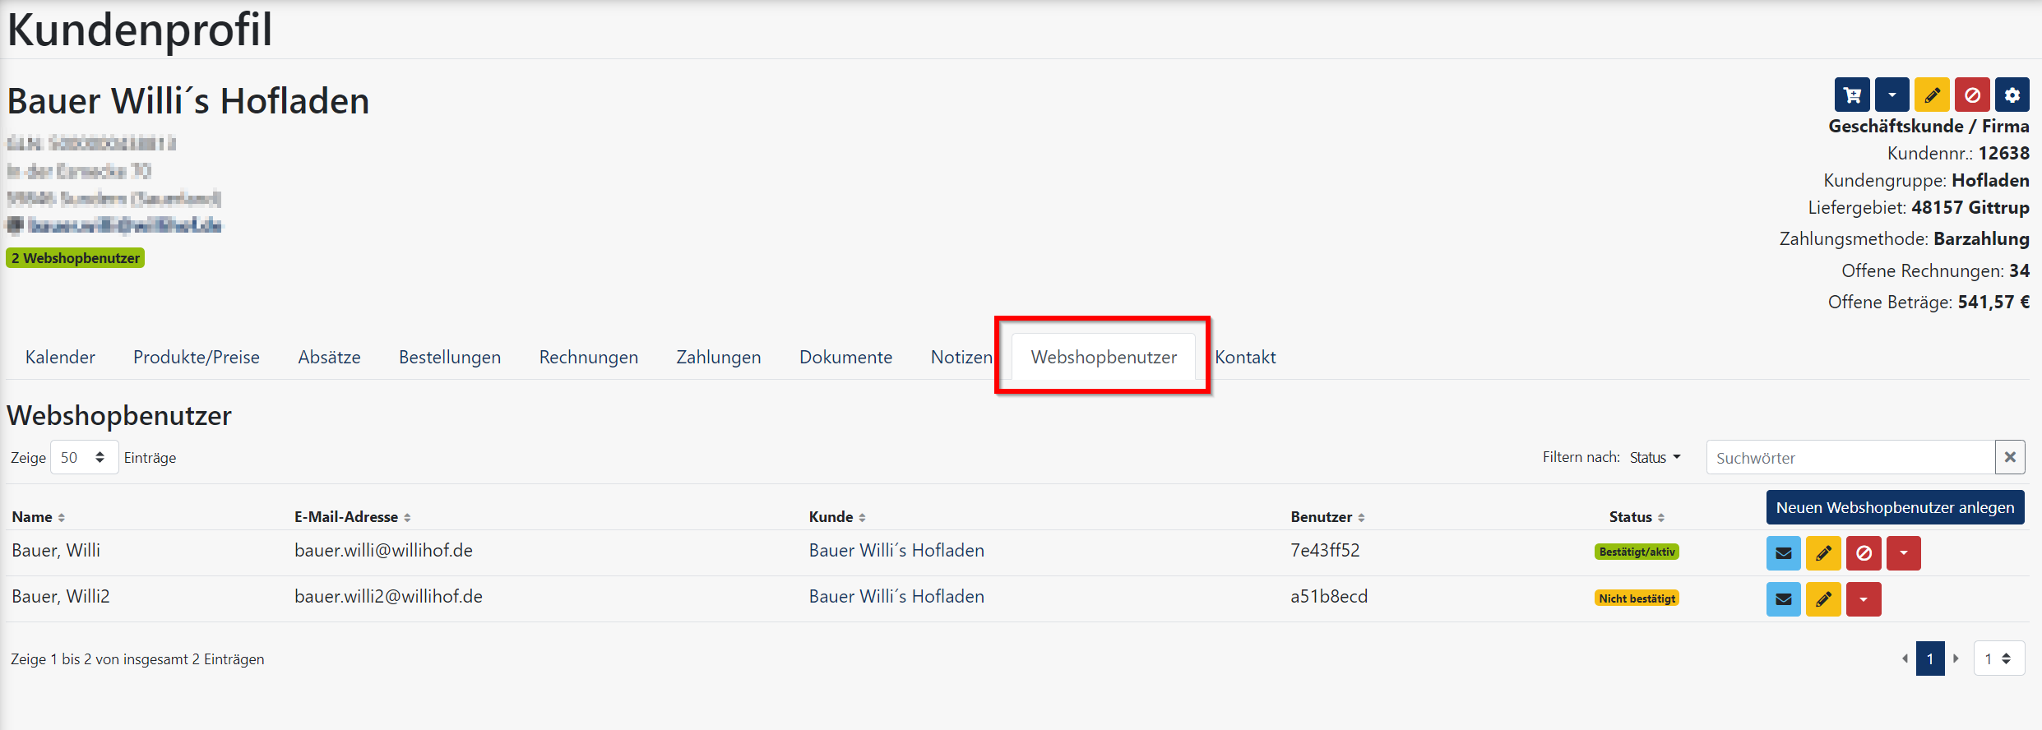
Task: Open the gear settings icon in the header
Action: click(2012, 95)
